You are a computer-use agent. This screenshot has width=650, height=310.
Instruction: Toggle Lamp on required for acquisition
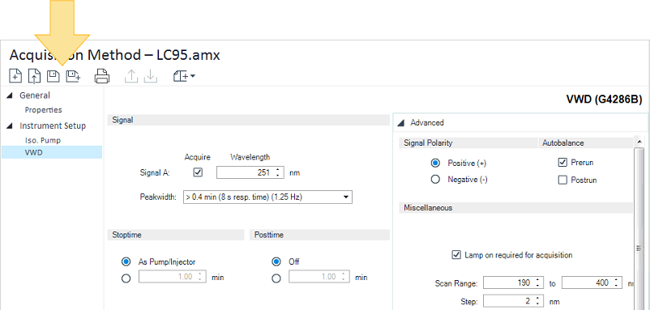(x=456, y=255)
